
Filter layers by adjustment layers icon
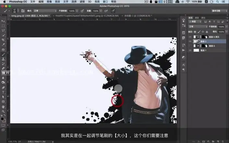(x=210, y=22)
